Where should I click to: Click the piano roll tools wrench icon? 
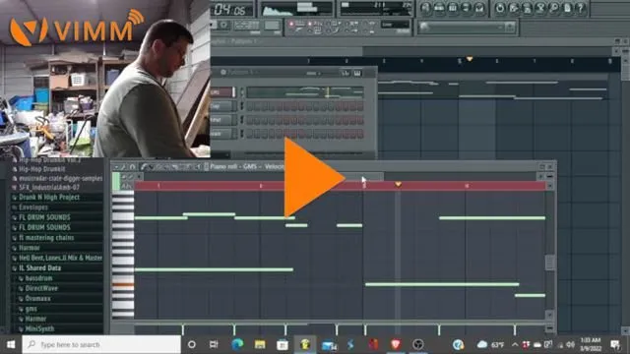123,167
